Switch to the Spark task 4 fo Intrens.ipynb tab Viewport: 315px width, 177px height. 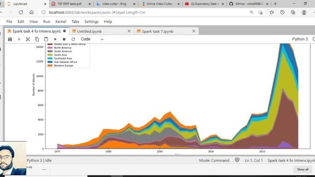click(36, 31)
